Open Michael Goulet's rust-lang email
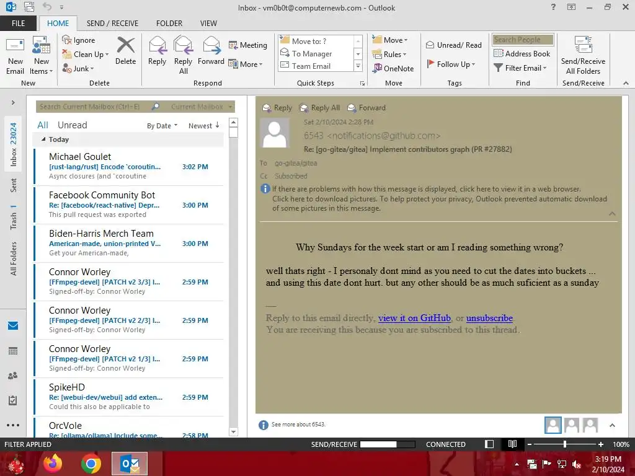 [x=129, y=166]
